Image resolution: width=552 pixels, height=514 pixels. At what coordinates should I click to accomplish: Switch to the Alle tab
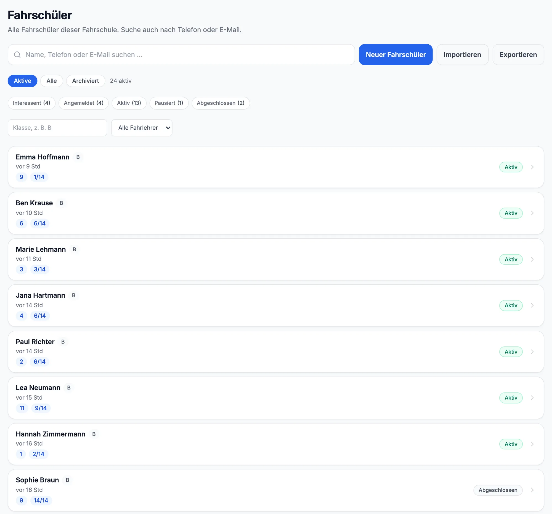point(52,81)
